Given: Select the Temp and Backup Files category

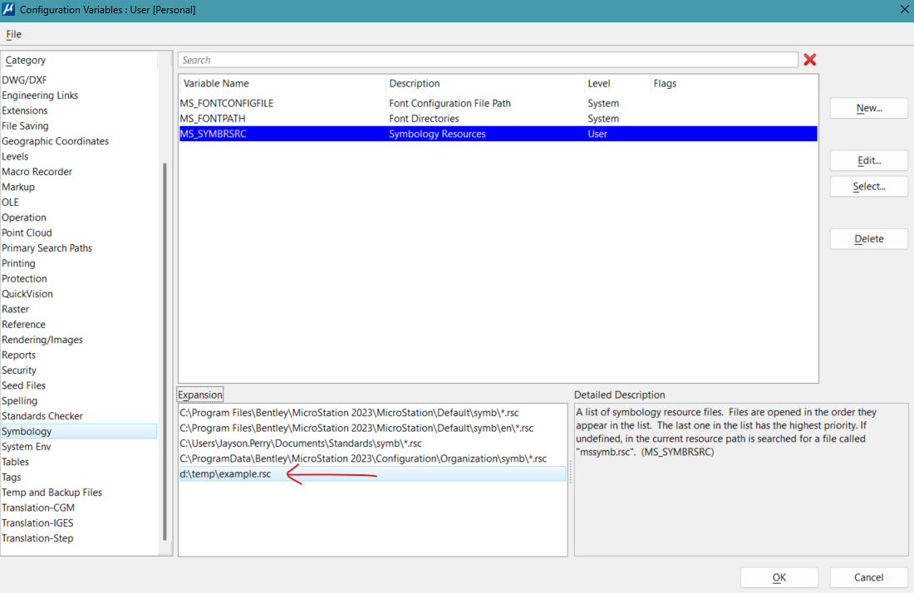Looking at the screenshot, I should tap(52, 492).
